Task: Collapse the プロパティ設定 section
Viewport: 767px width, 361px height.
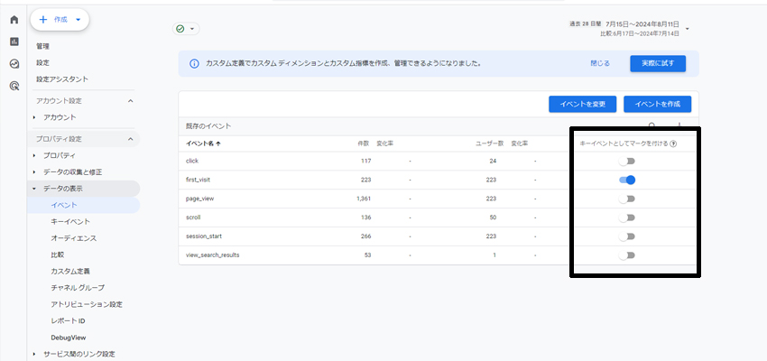Action: [130, 139]
